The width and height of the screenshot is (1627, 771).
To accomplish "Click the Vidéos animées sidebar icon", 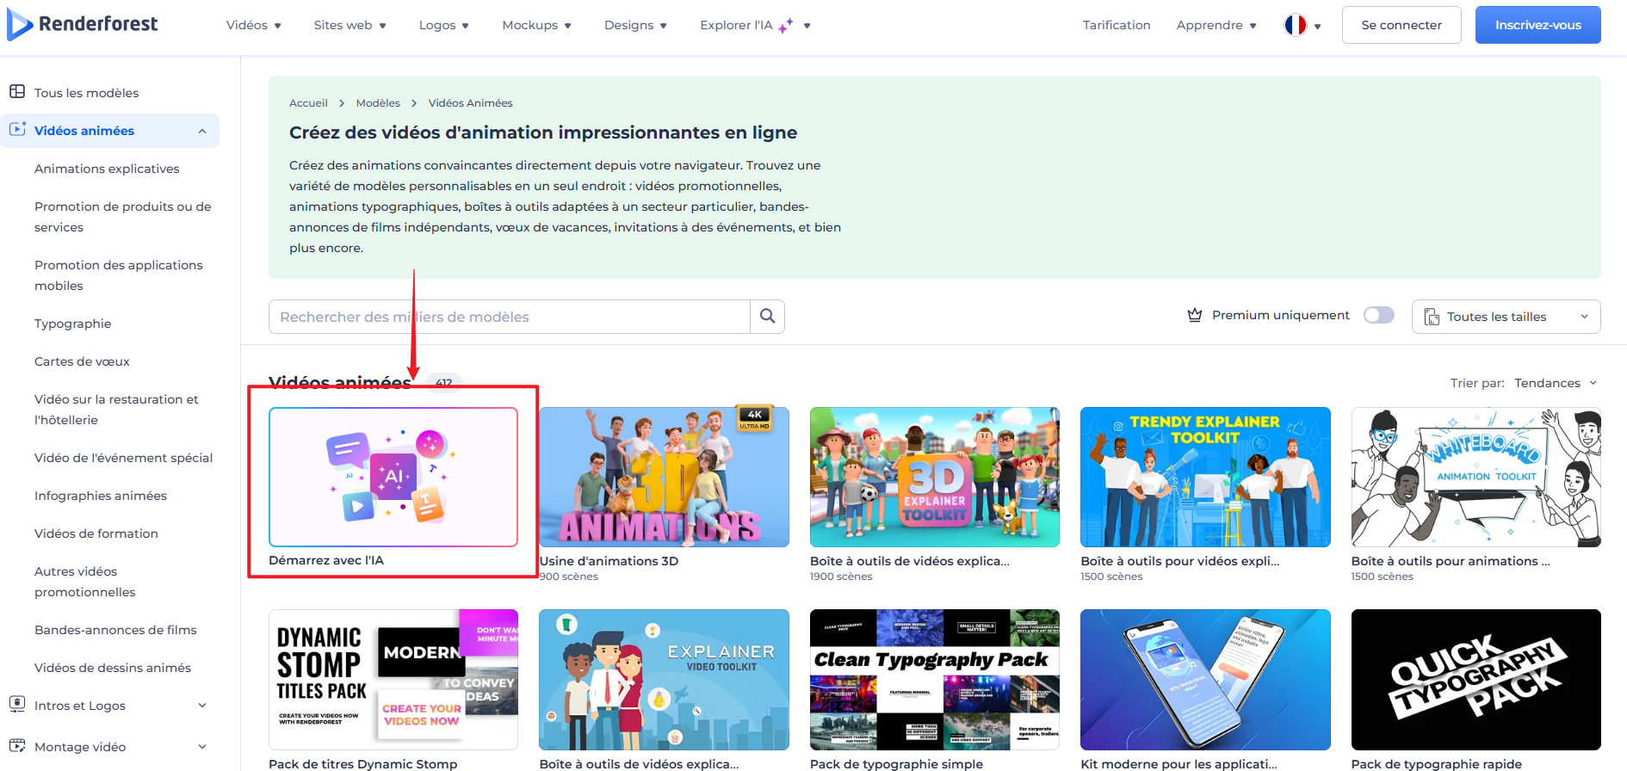I will 17,130.
